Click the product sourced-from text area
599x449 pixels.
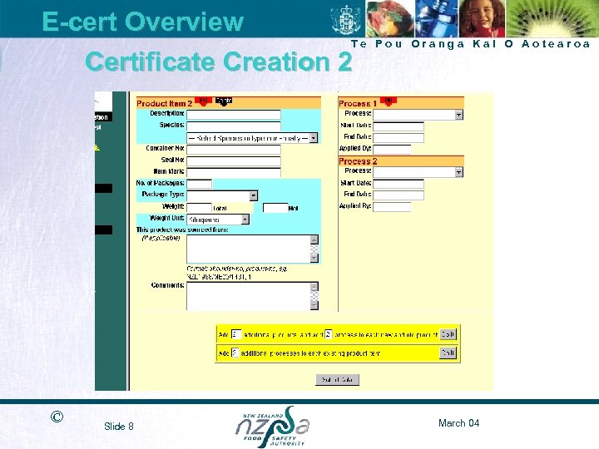248,249
